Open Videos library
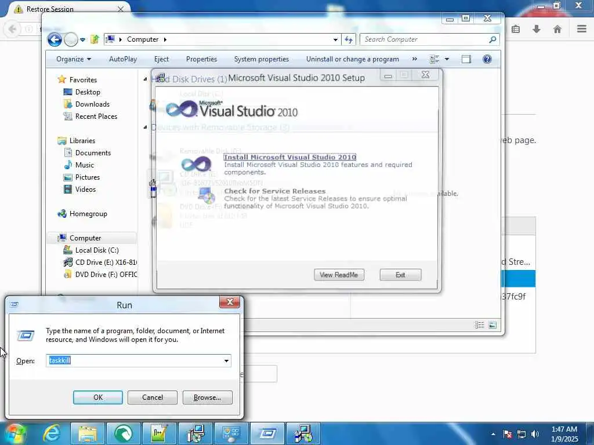This screenshot has width=594, height=445. [85, 189]
